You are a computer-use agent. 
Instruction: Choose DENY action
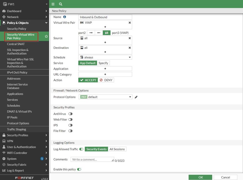coord(106,80)
